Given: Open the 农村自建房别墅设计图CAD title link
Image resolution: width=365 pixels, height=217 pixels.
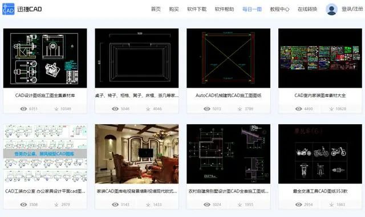Looking at the screenshot, I should coord(228,191).
